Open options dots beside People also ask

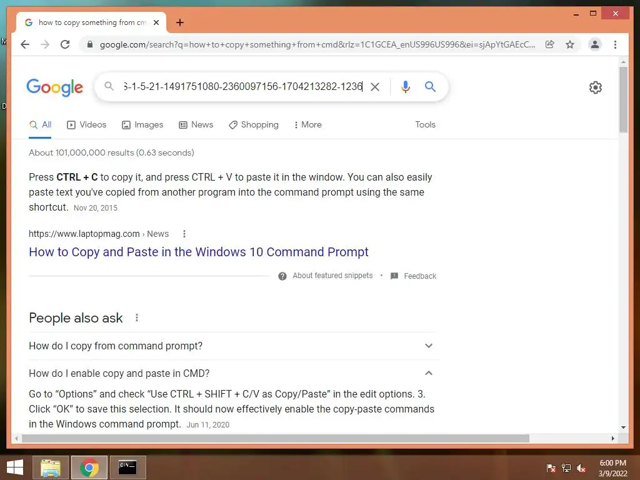point(137,317)
